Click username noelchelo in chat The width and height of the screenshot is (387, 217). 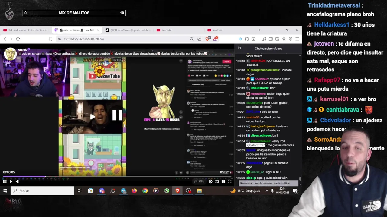click(262, 79)
